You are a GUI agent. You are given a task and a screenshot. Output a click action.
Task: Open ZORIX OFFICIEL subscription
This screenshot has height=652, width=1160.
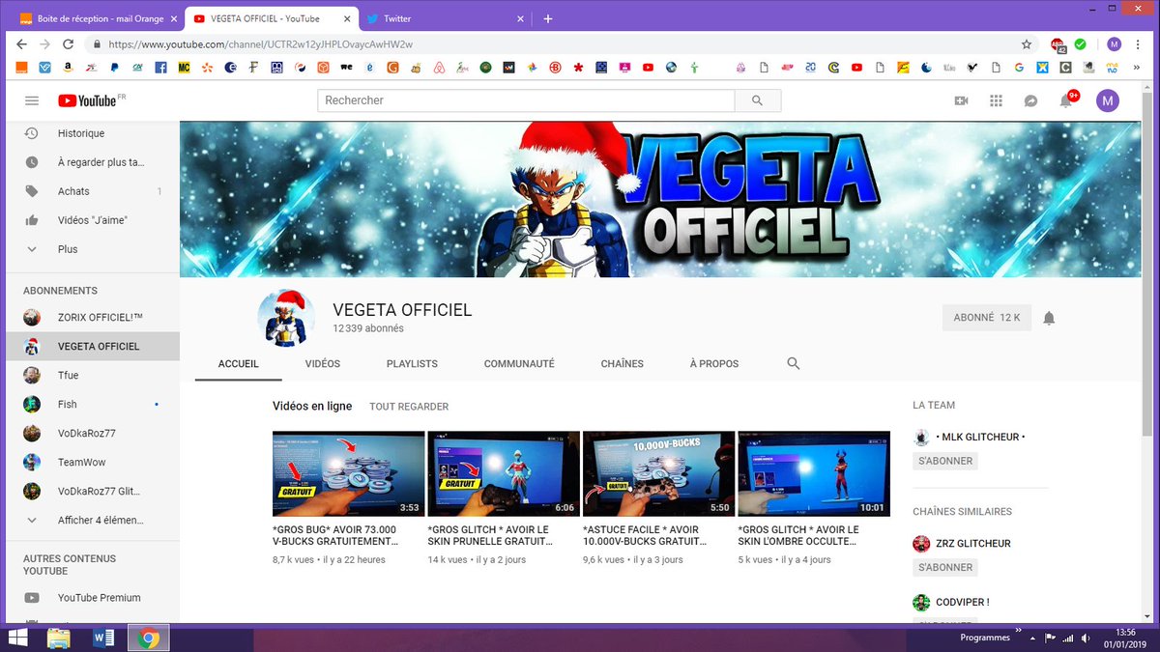tap(91, 317)
